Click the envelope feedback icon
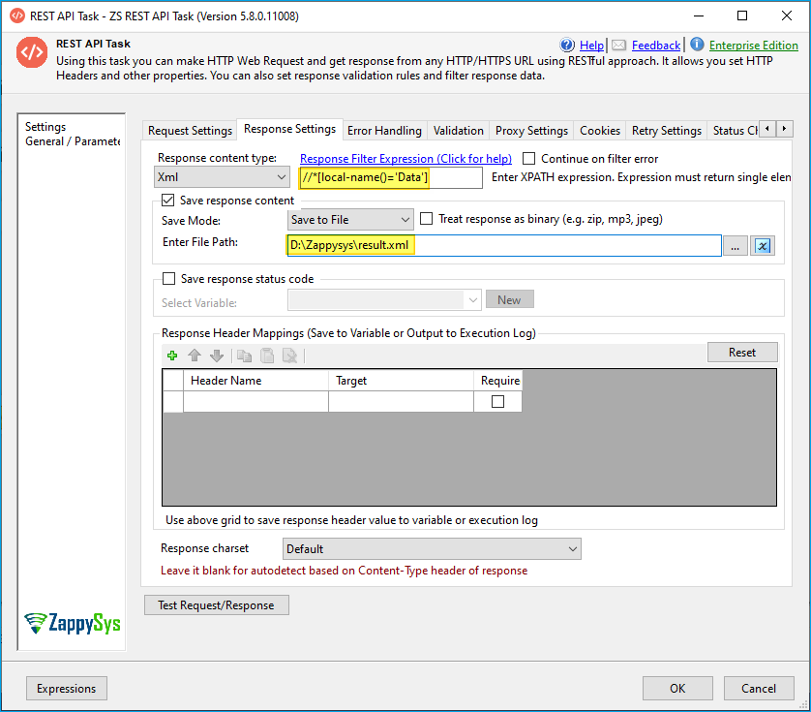The image size is (811, 712). coord(618,45)
